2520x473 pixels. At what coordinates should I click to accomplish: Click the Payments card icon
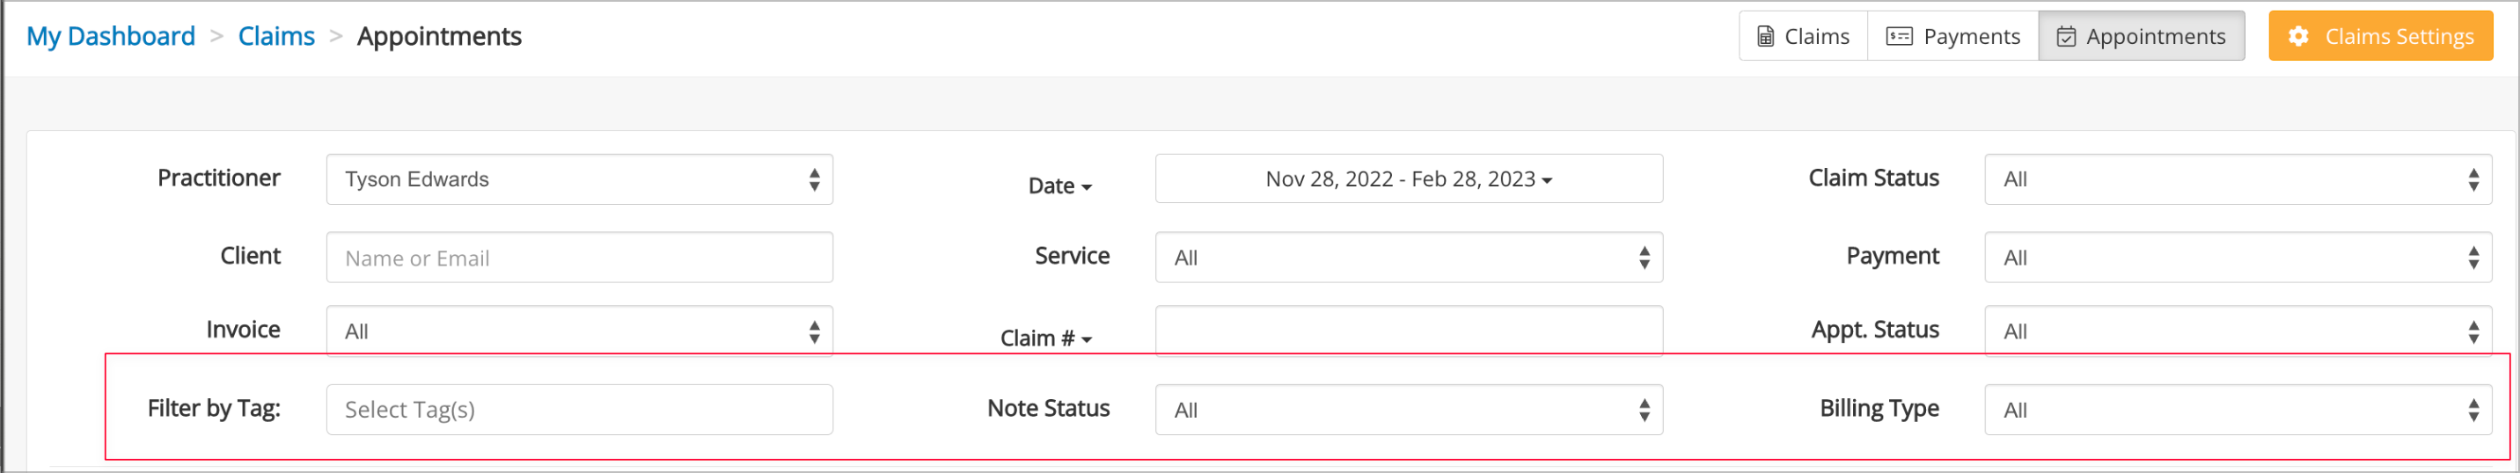click(x=1899, y=36)
